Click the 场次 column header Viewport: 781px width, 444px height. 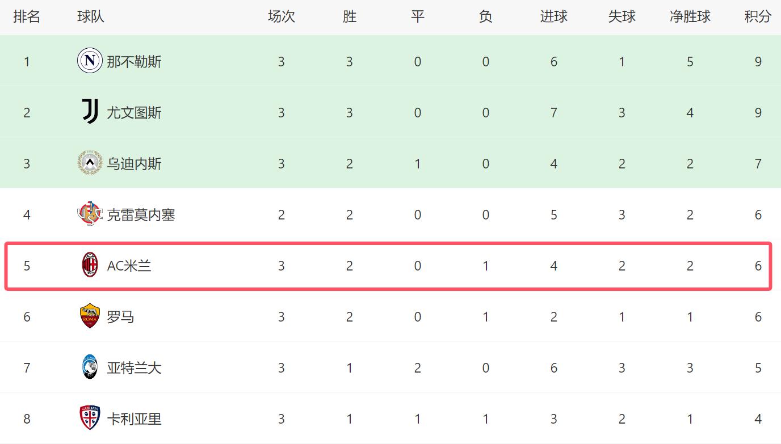281,17
